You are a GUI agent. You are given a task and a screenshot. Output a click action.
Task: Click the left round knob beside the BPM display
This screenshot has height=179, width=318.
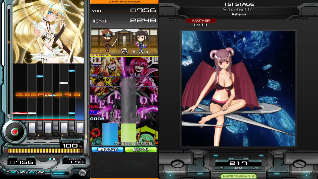(177, 164)
